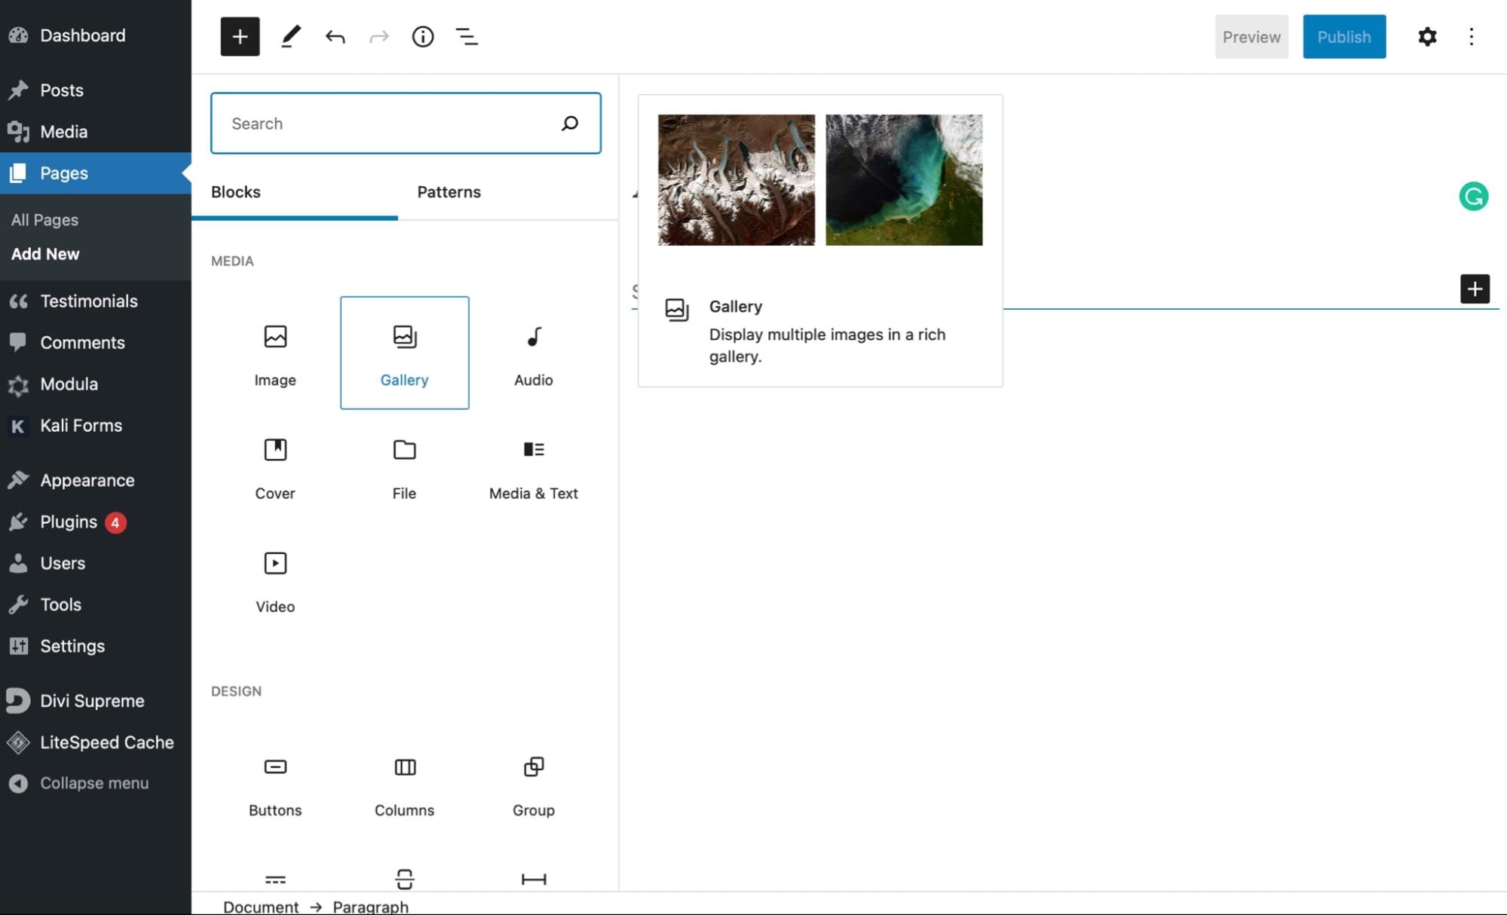Image resolution: width=1507 pixels, height=915 pixels.
Task: Publish the page
Action: pos(1344,36)
